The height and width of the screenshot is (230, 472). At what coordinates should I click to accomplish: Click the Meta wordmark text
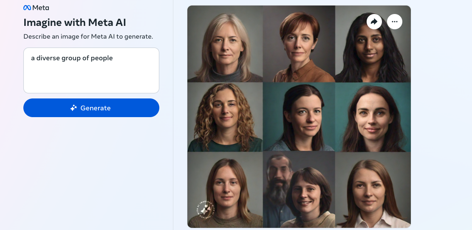click(x=41, y=8)
